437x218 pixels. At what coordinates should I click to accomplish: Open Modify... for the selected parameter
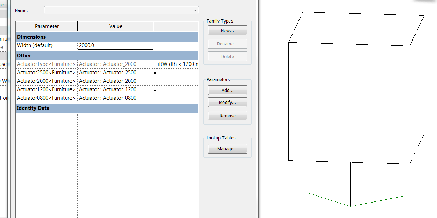click(x=227, y=102)
